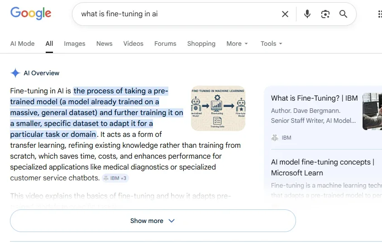
Task: Click 'Author. Dave Bergmann.' text
Action: pos(306,111)
